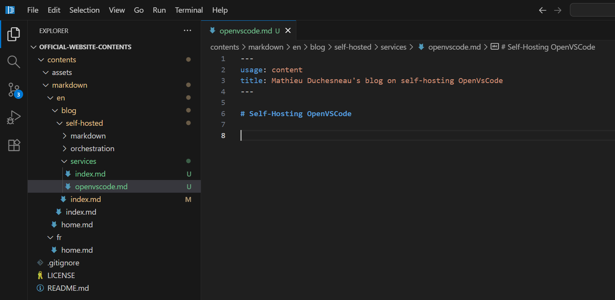Click breadcrumb segment 'en'
Viewport: 615px width, 300px height.
point(297,47)
